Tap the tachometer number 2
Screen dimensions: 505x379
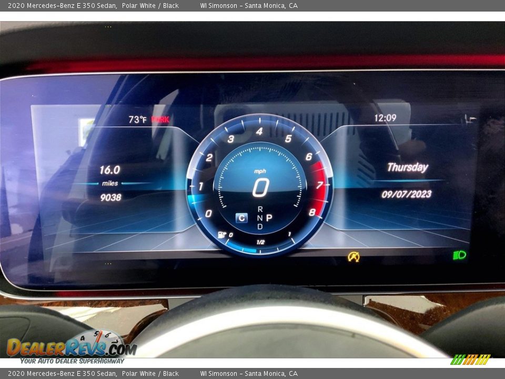(209, 157)
